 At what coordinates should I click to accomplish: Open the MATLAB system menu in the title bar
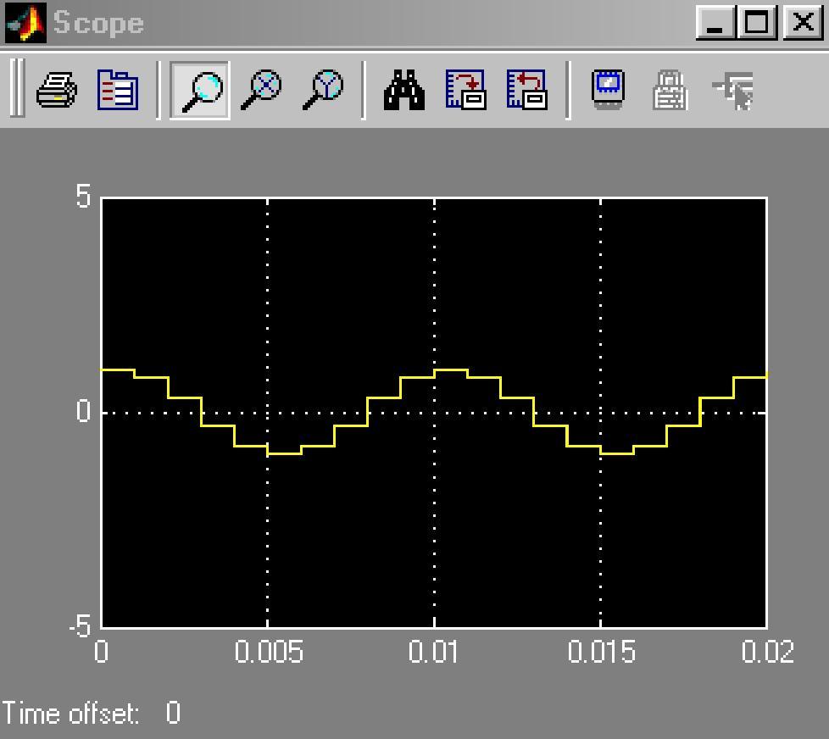[x=25, y=23]
